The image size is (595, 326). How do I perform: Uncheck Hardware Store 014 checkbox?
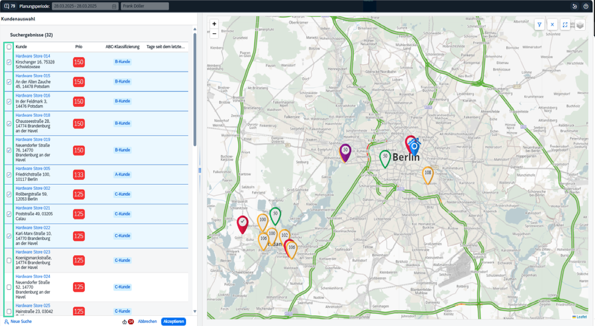(x=9, y=62)
